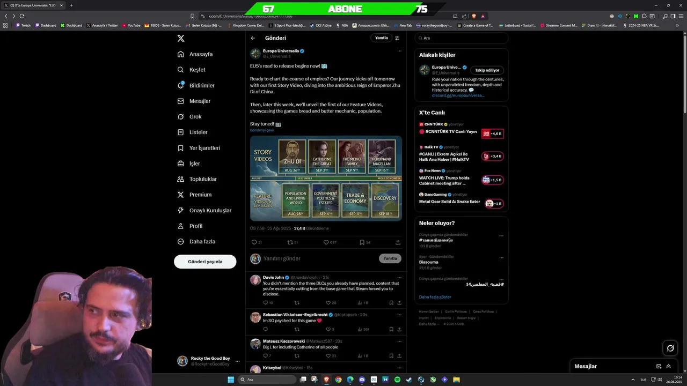Click the X logo in the sidebar

[x=181, y=39]
